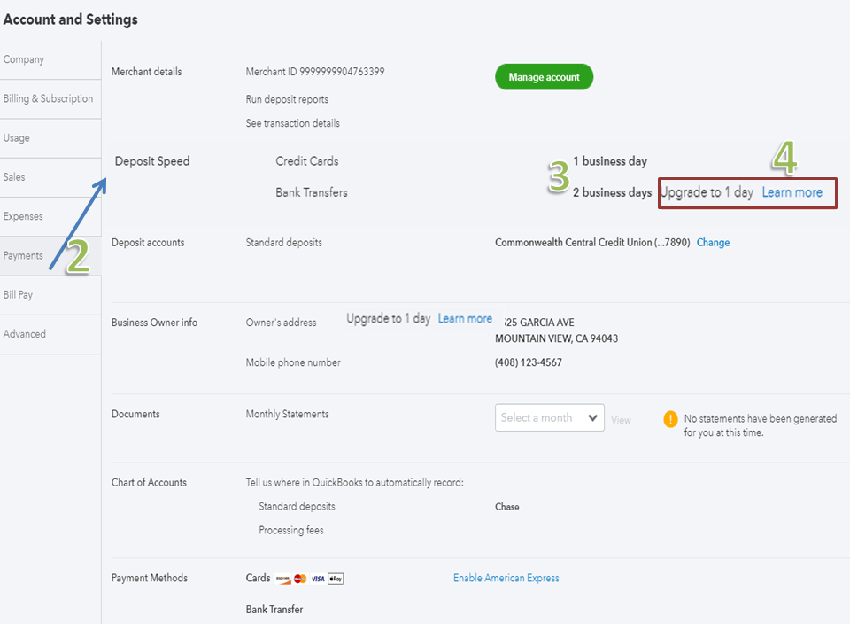The image size is (850, 638).
Task: Open Run deposit reports link
Action: (287, 99)
